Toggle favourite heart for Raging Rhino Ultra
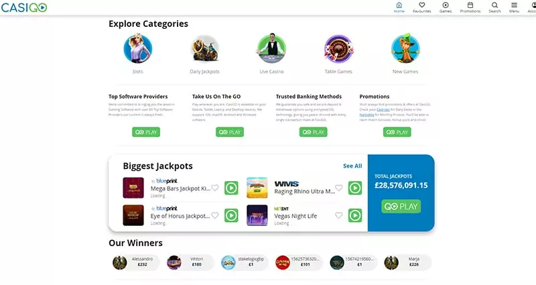 click(x=338, y=188)
